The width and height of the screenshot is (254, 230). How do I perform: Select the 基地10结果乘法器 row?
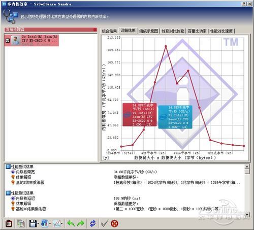(124, 209)
